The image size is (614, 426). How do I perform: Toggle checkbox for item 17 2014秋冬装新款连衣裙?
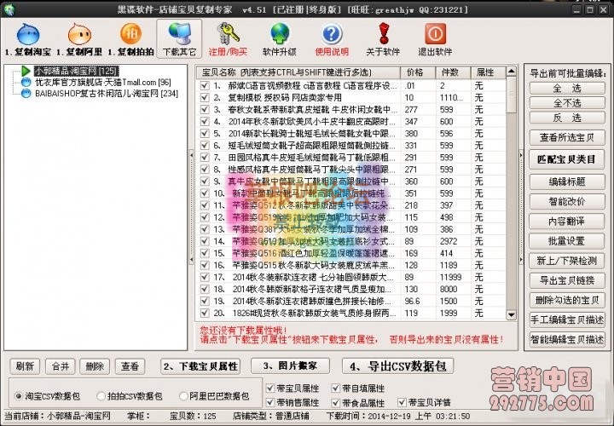205,277
